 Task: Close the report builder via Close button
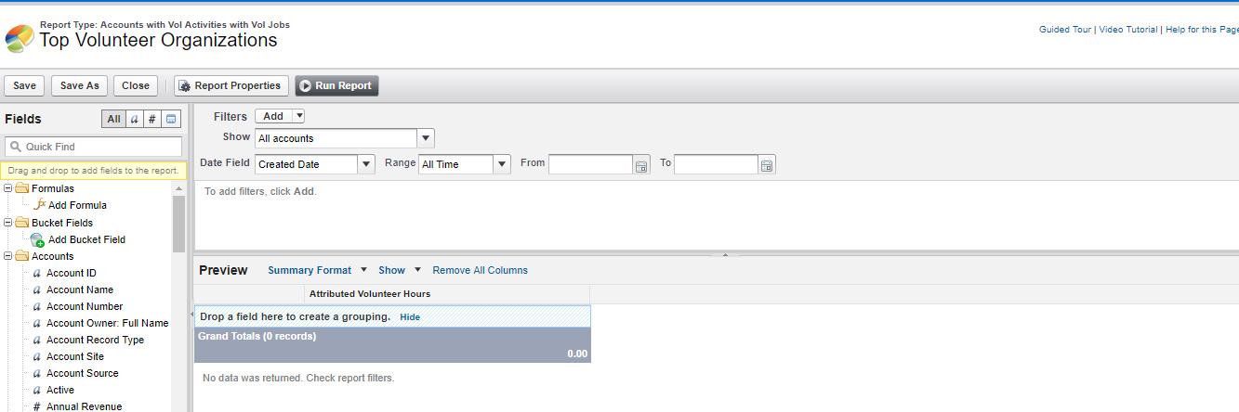136,85
